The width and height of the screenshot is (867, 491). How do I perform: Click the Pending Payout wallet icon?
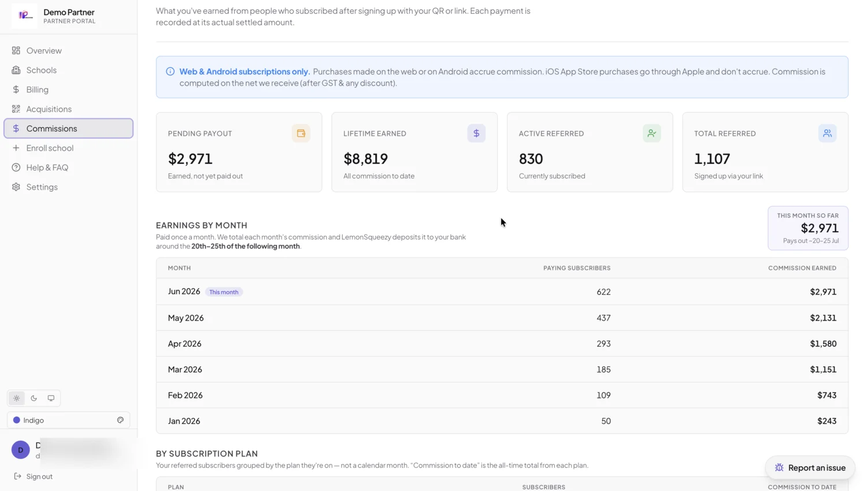click(301, 133)
